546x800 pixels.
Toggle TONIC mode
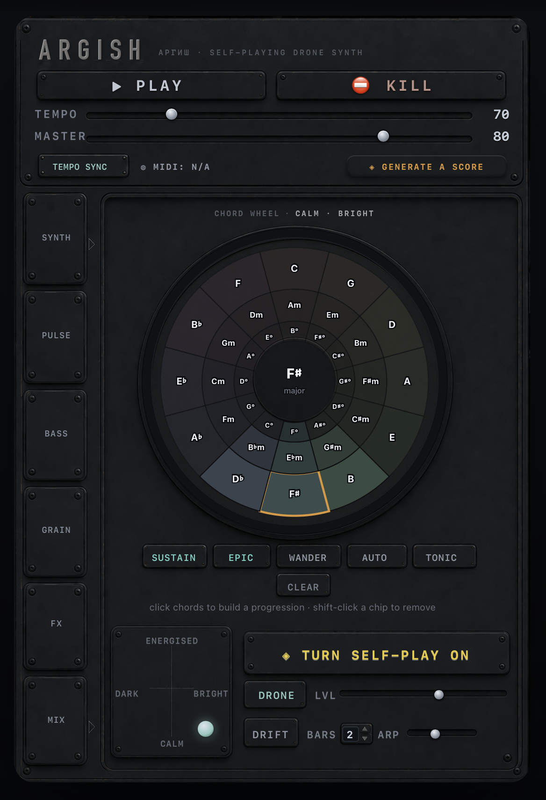444,557
